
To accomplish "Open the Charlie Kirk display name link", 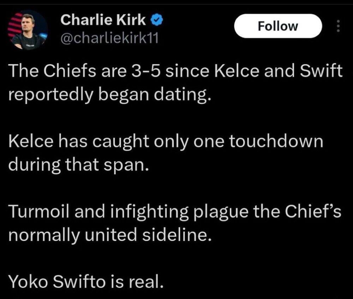I will (103, 20).
